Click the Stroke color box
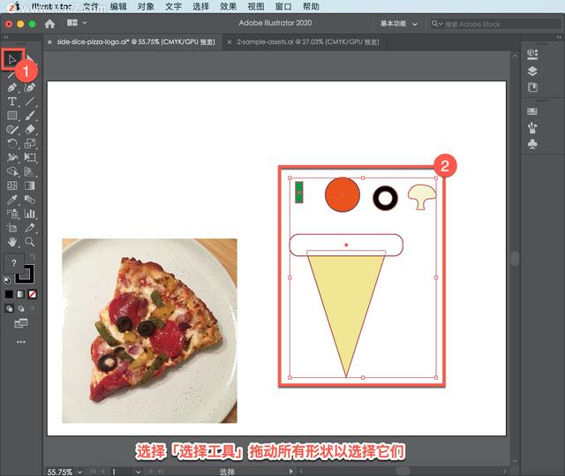This screenshot has width=565, height=476. (26, 275)
